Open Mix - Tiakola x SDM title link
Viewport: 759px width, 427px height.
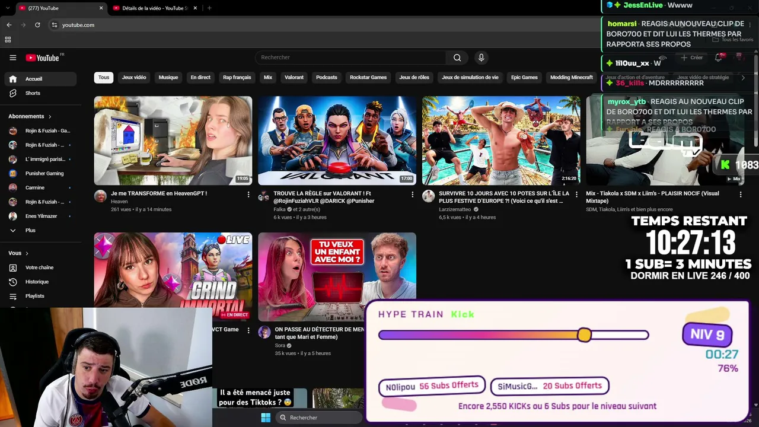652,197
